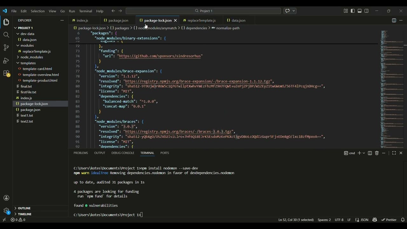The image size is (407, 229).
Task: Open the Terminal menu
Action: 86,11
